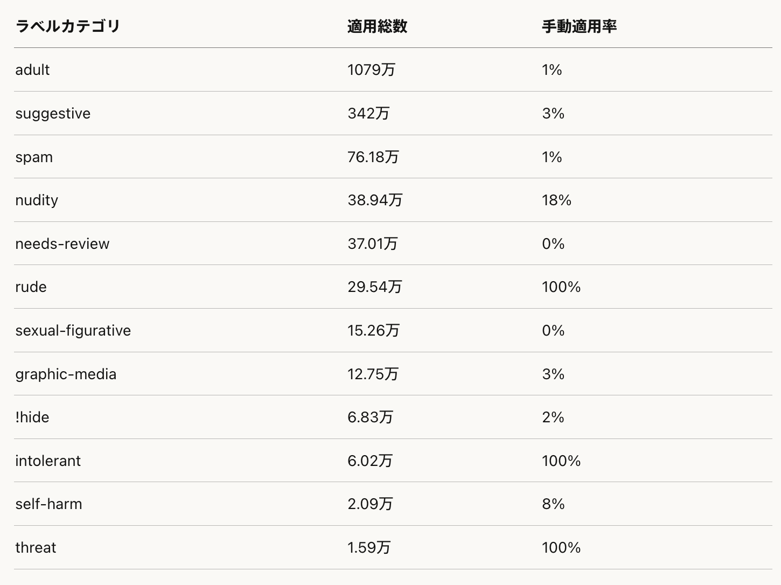The height and width of the screenshot is (585, 781).
Task: Select the 1.59万 count for threat
Action: click(369, 547)
